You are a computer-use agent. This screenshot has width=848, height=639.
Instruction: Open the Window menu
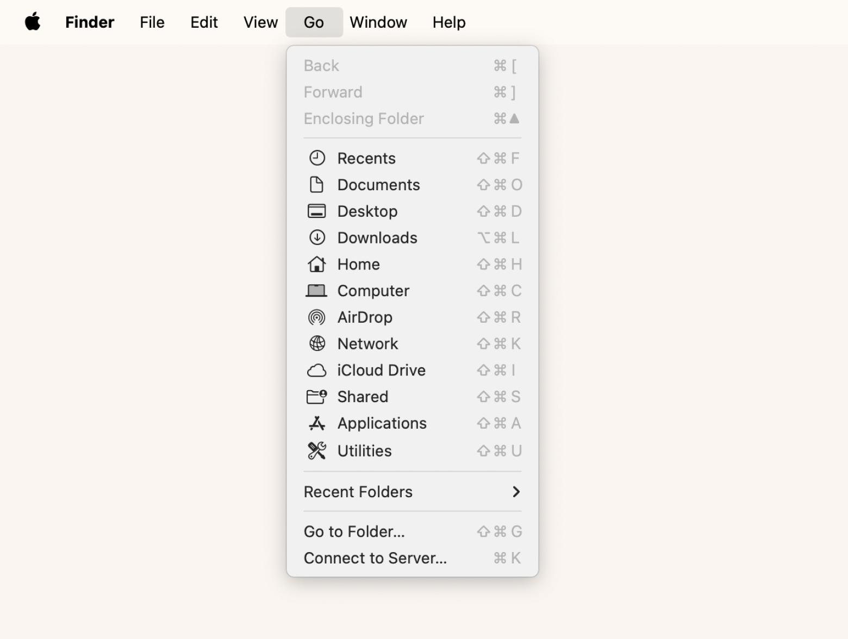pos(378,22)
